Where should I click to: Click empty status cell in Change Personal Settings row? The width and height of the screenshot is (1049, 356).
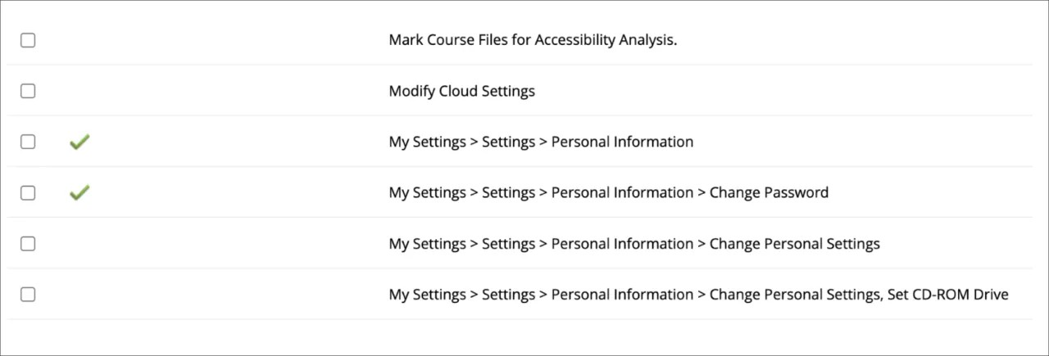click(x=79, y=243)
